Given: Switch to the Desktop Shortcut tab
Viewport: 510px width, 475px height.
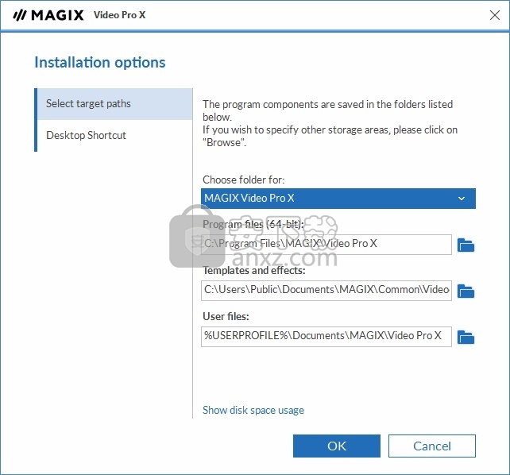Looking at the screenshot, I should pyautogui.click(x=115, y=135).
